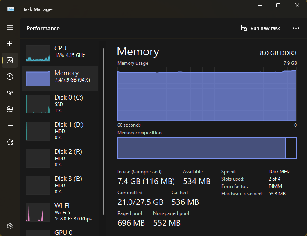Click the '536 MB' cached value
The image size is (307, 236).
(x=185, y=202)
